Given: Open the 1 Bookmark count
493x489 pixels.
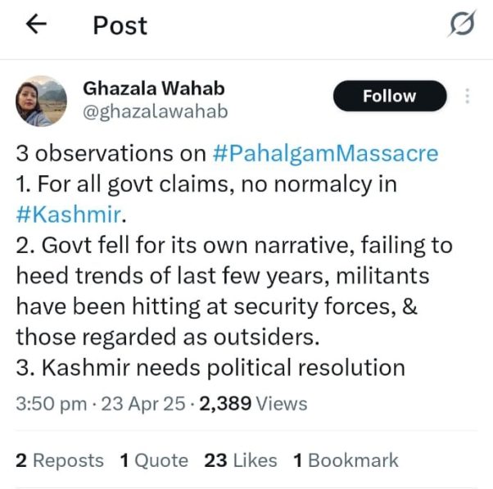Looking at the screenshot, I should pos(346,460).
